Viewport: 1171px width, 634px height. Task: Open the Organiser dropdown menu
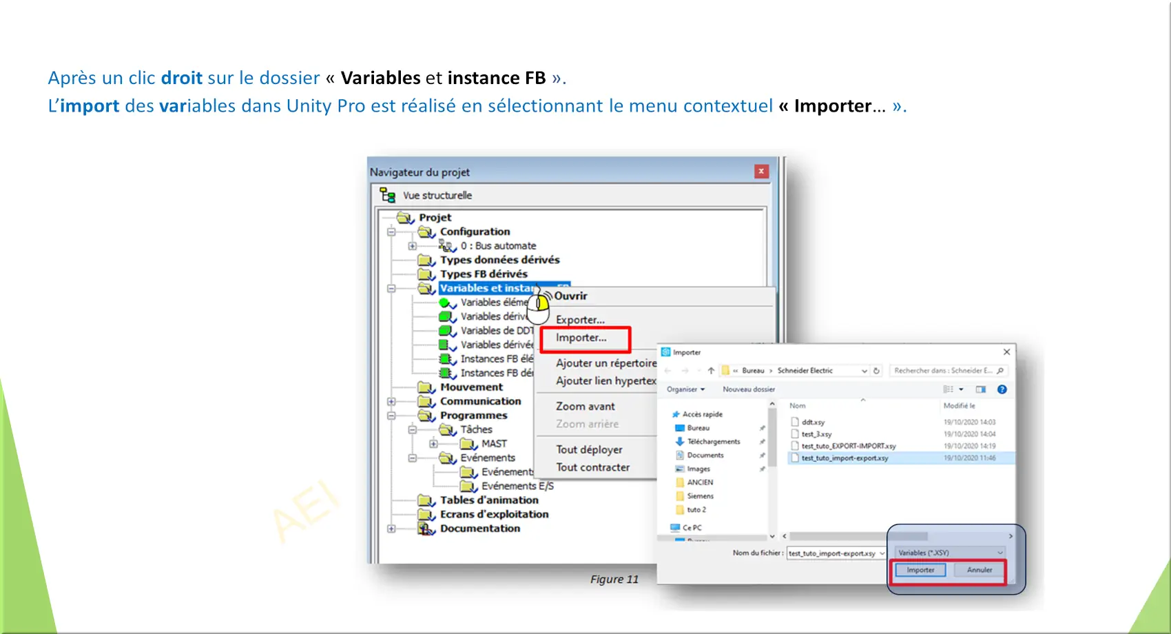pyautogui.click(x=685, y=389)
